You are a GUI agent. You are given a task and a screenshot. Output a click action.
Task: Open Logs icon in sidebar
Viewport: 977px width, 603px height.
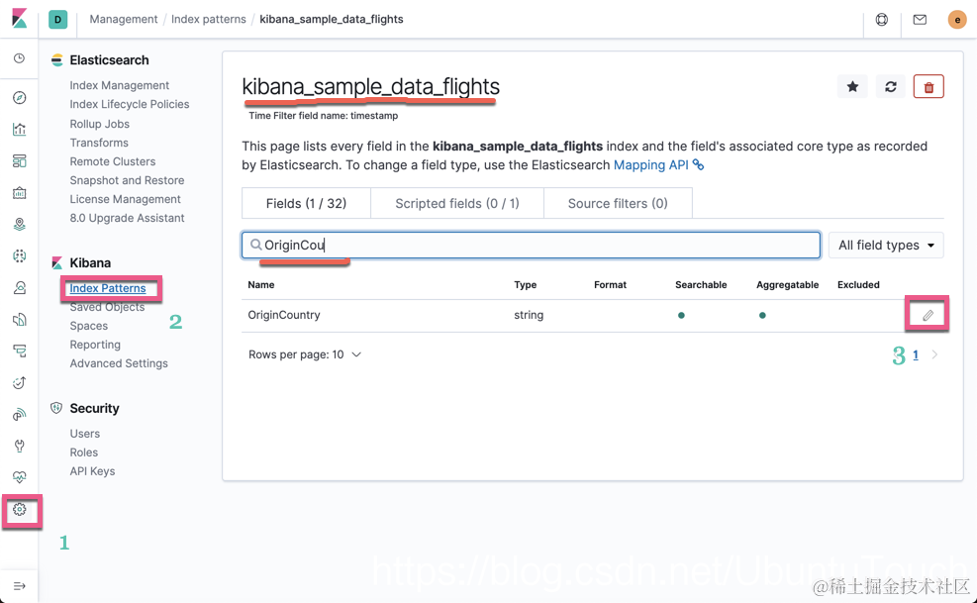click(x=20, y=319)
